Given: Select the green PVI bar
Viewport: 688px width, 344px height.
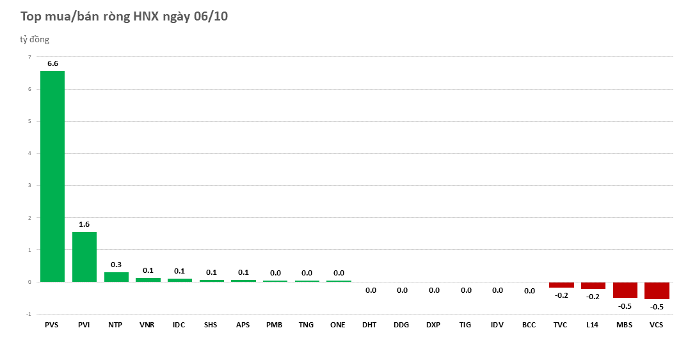Looking at the screenshot, I should coord(84,256).
